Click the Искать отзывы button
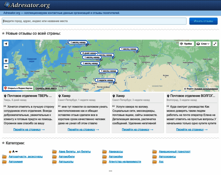 203,21
